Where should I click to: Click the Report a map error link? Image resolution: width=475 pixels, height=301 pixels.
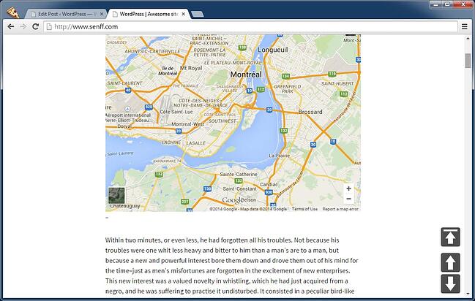pos(340,209)
